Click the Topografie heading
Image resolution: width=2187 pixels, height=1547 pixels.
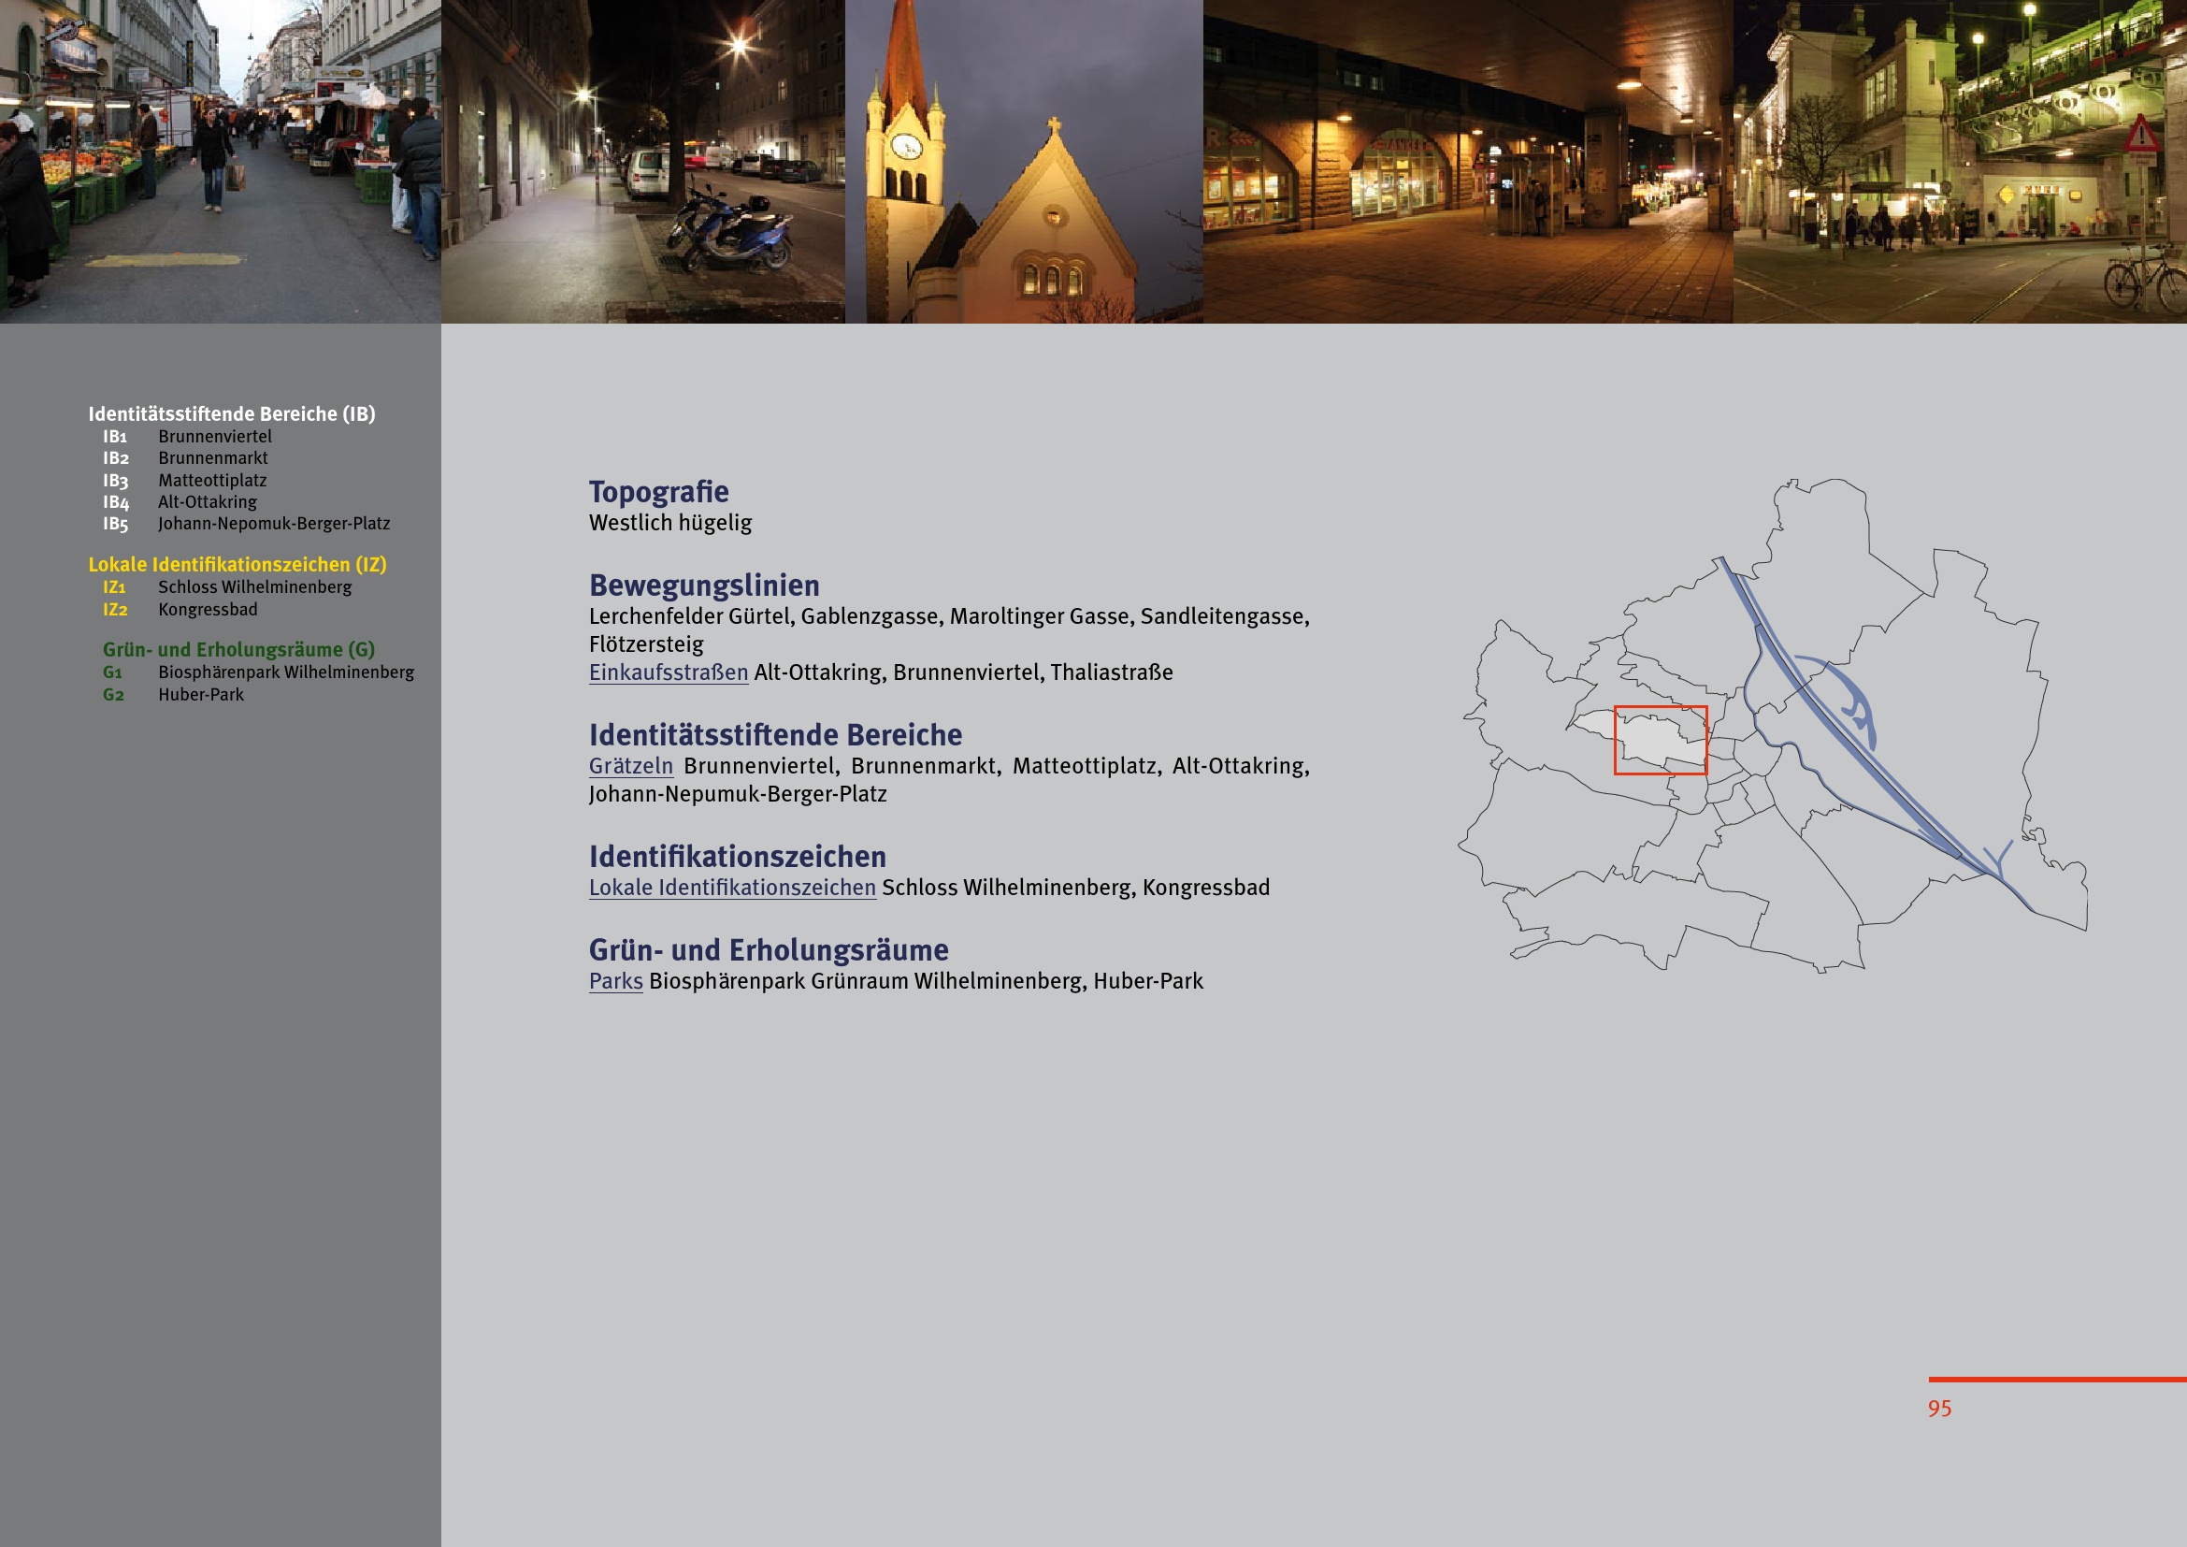pyautogui.click(x=658, y=492)
